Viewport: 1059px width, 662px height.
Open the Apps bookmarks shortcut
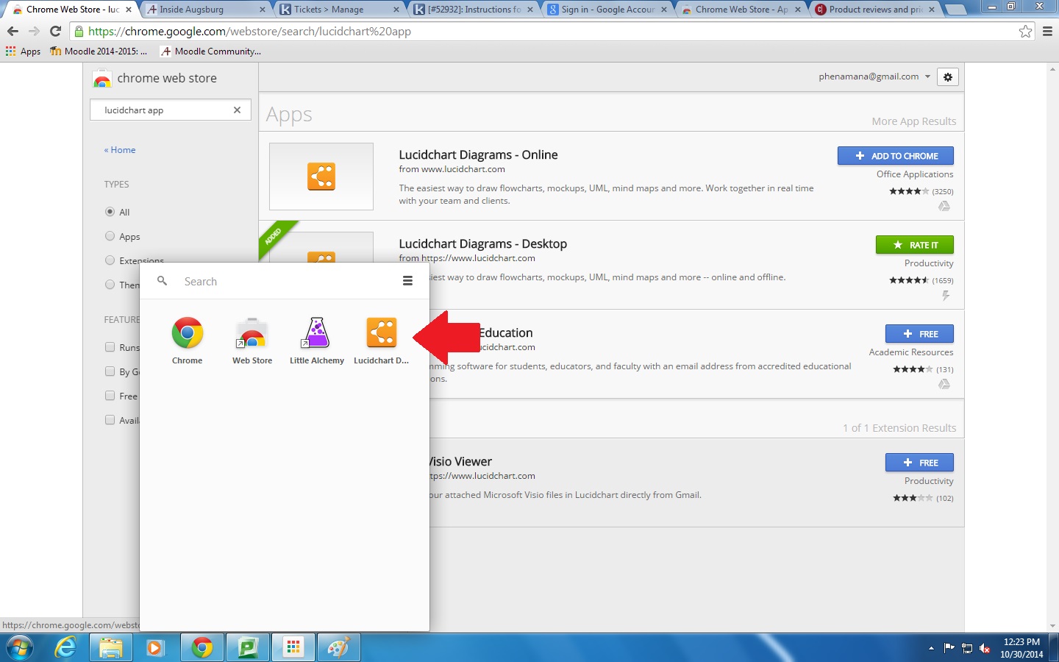click(x=23, y=51)
